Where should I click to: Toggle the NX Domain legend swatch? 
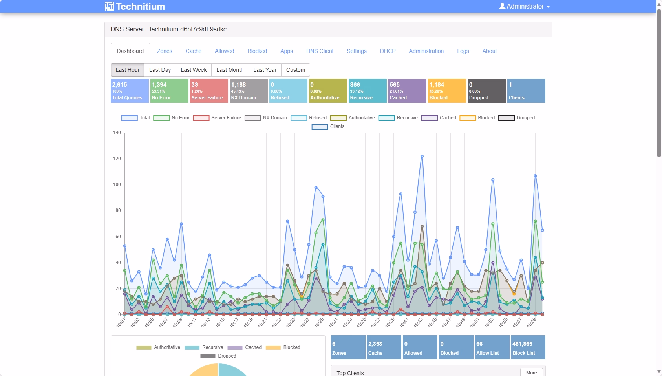coord(252,118)
